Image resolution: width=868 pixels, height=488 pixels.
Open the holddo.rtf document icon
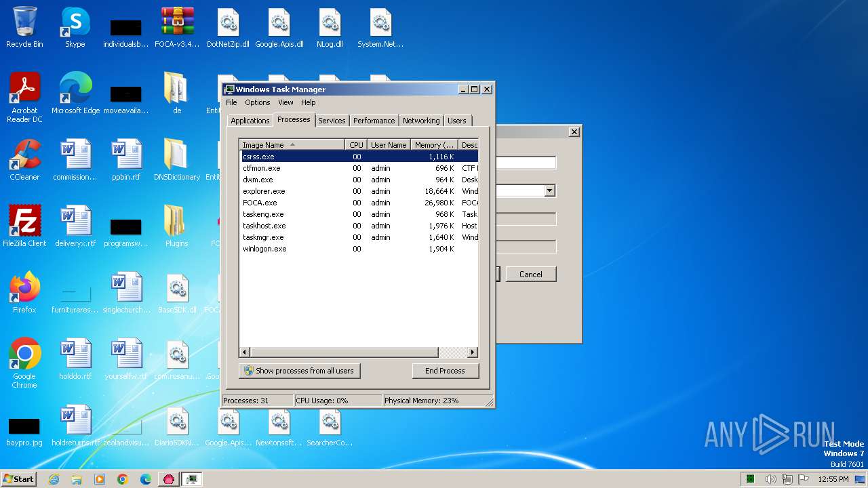[x=75, y=360]
